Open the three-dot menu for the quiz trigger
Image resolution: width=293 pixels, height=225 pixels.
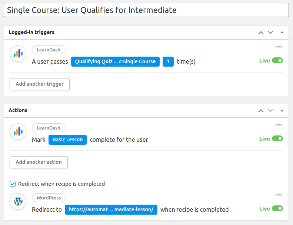(x=279, y=47)
